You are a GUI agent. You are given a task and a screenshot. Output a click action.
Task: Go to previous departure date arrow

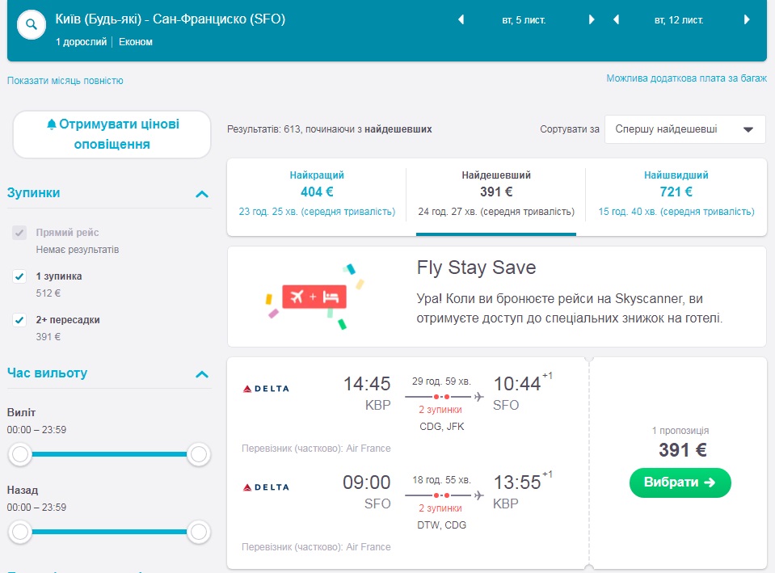[x=461, y=20]
